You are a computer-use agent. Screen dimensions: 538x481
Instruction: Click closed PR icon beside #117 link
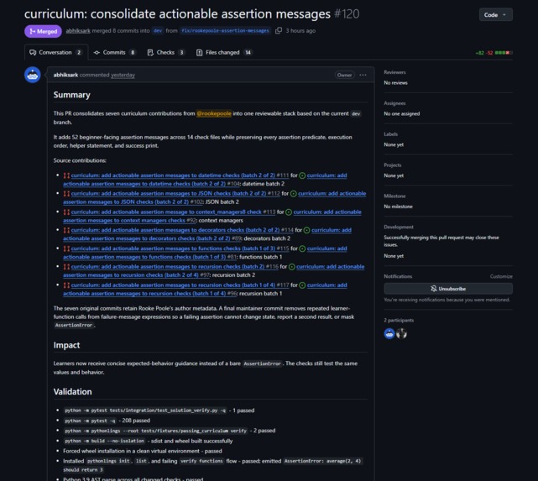click(66, 285)
